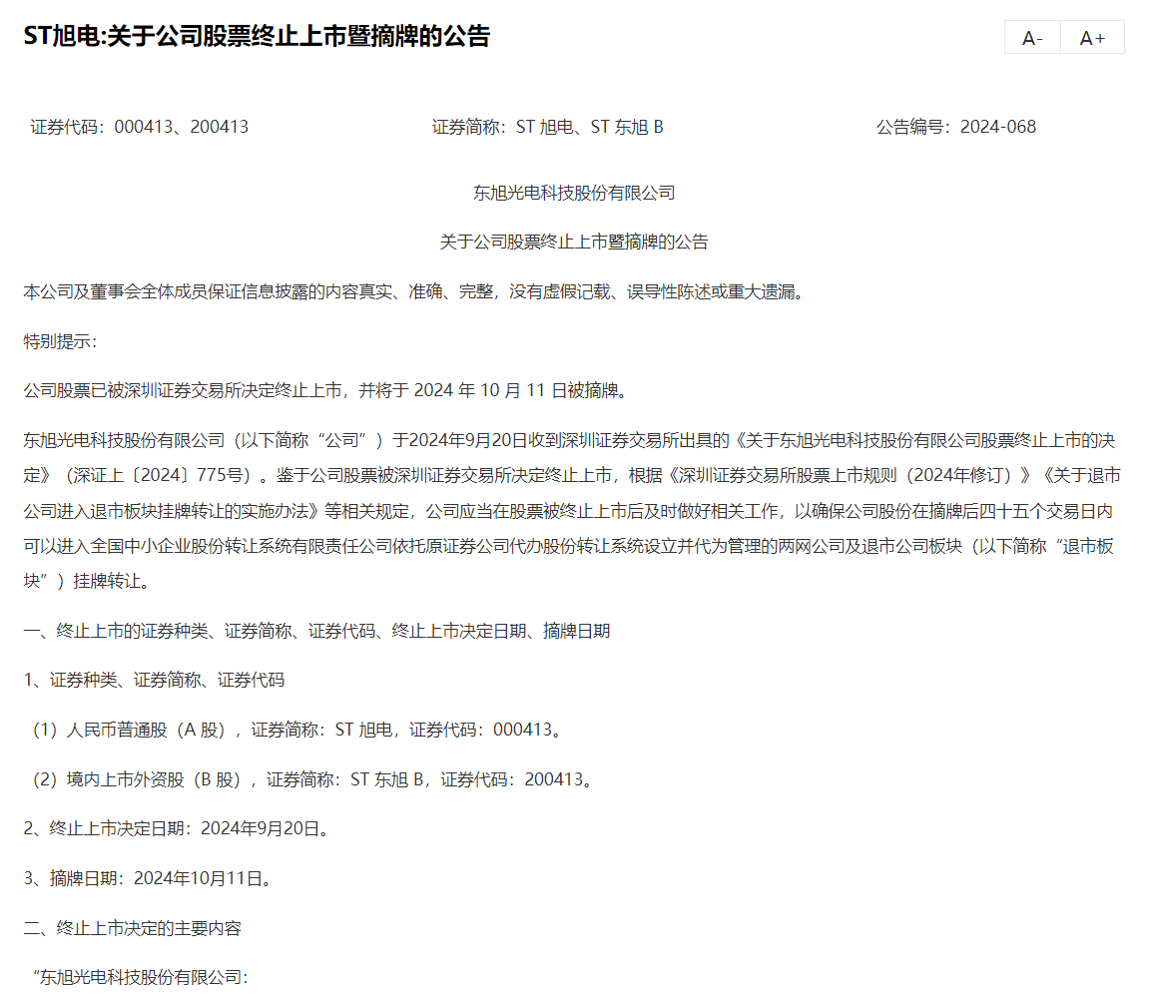Click section heading 二、终止上市决定的主要内容

click(x=132, y=929)
